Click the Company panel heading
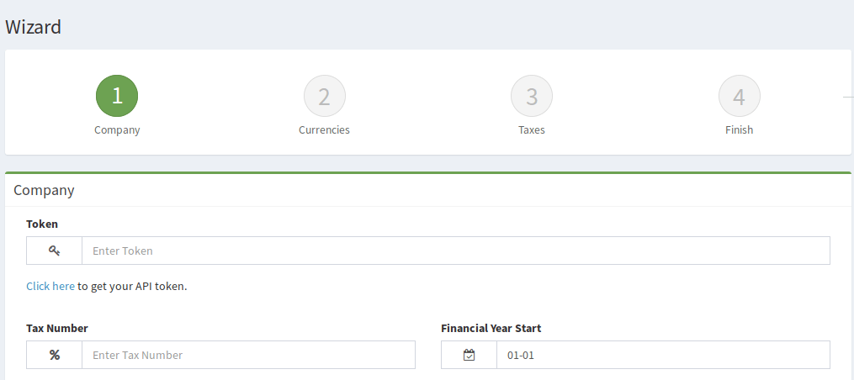Viewport: 854px width, 380px height. click(x=44, y=190)
